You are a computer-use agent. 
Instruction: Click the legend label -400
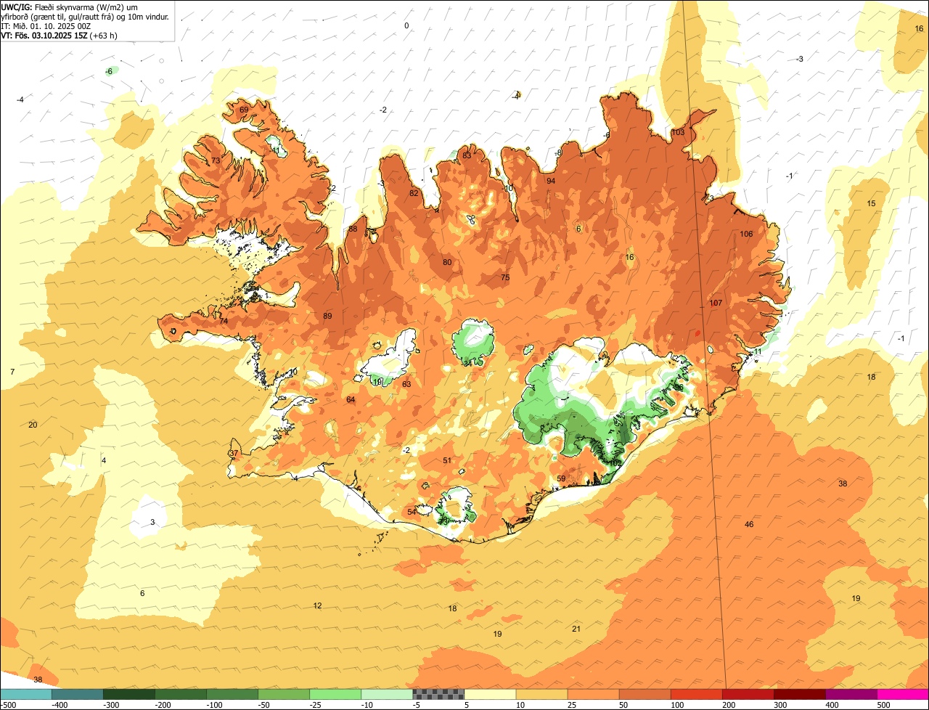click(x=60, y=705)
